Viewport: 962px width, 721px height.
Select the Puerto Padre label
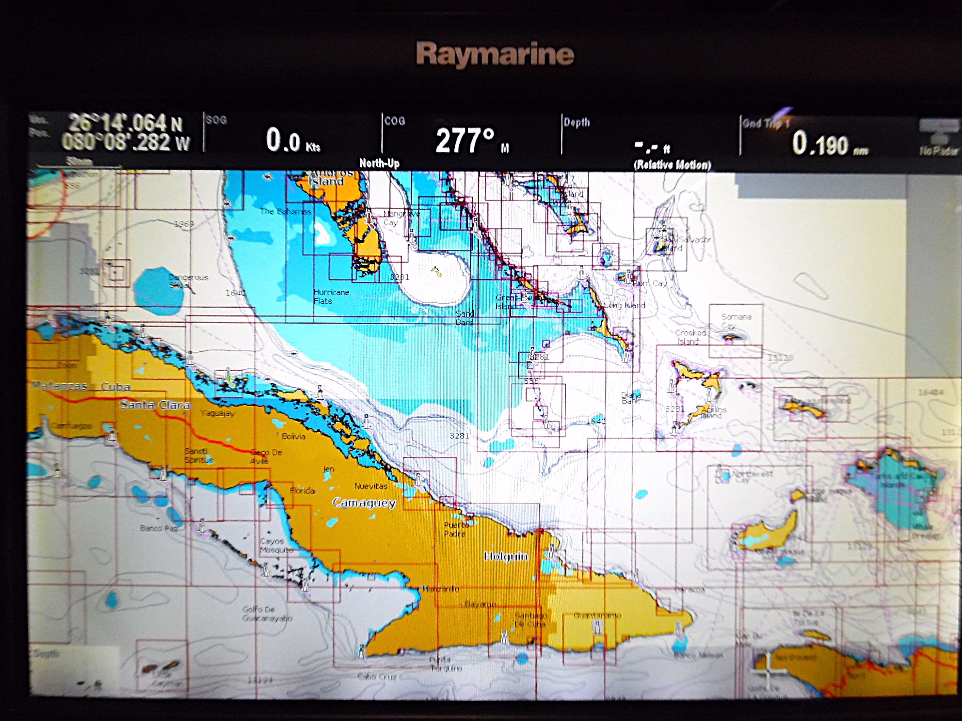pyautogui.click(x=457, y=530)
